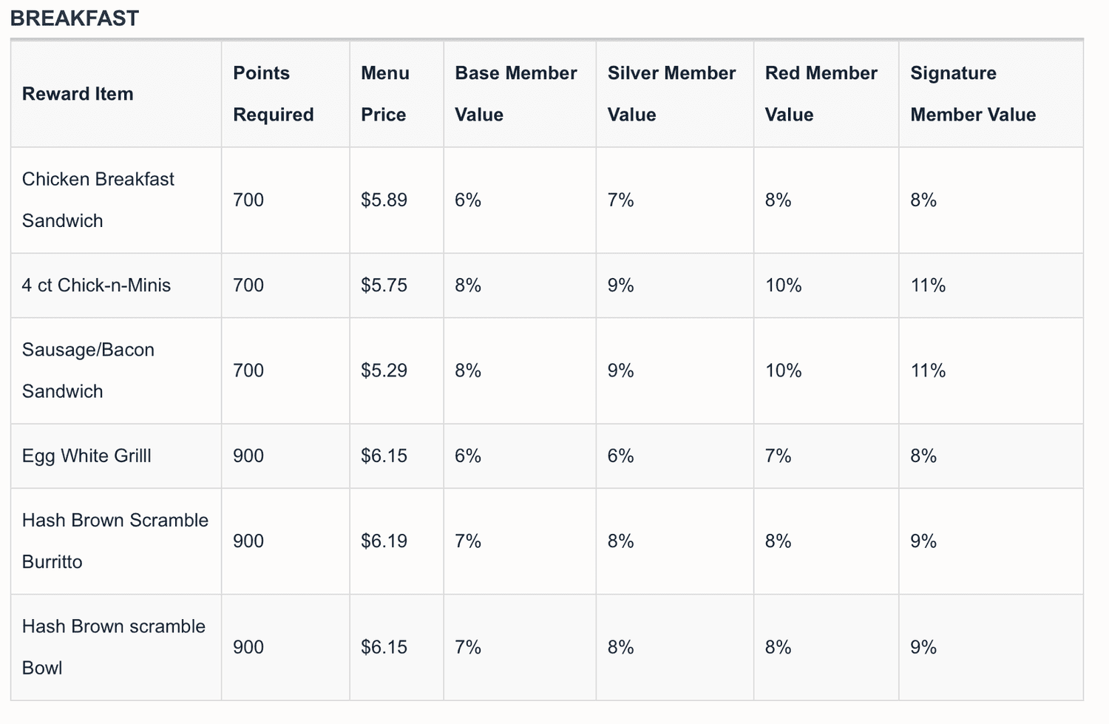Select the Red Member Value header
This screenshot has width=1109, height=724.
(821, 94)
